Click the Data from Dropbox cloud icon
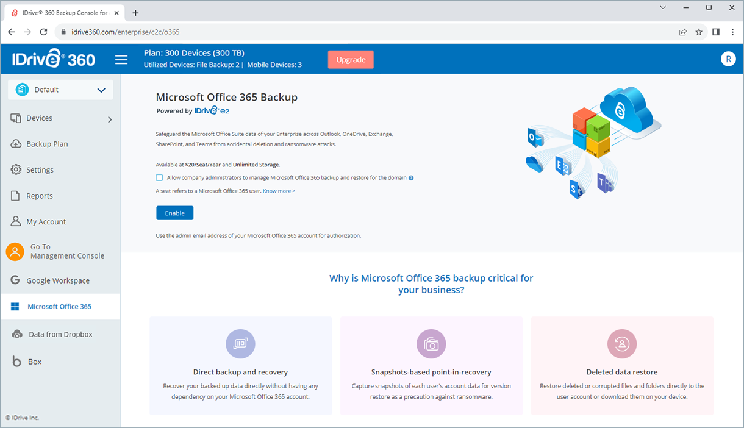The width and height of the screenshot is (744, 428). [18, 334]
